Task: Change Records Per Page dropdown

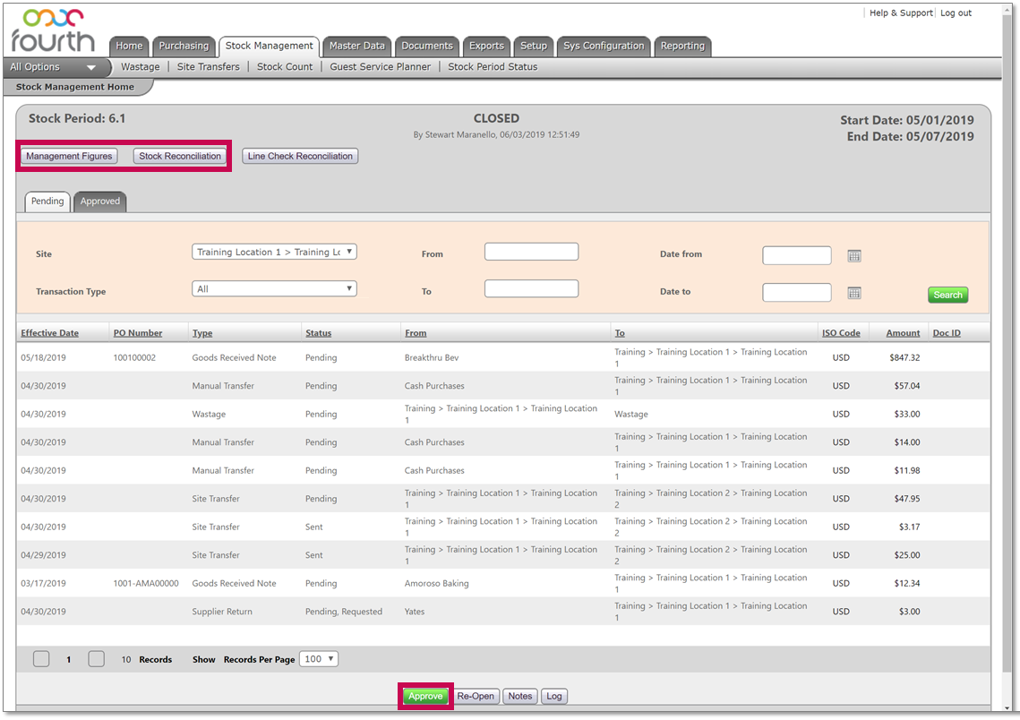Action: pos(318,659)
